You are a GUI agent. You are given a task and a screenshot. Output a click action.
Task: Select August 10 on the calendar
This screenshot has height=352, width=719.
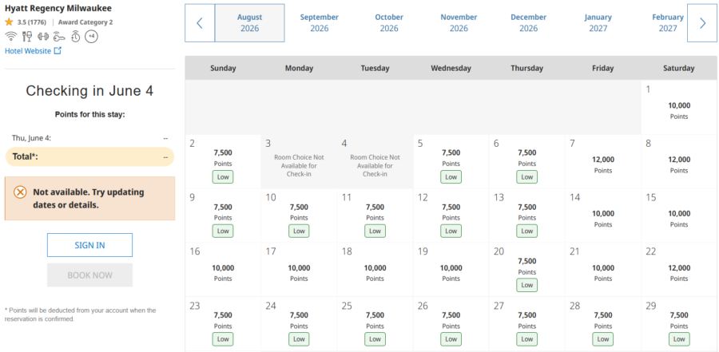click(299, 216)
